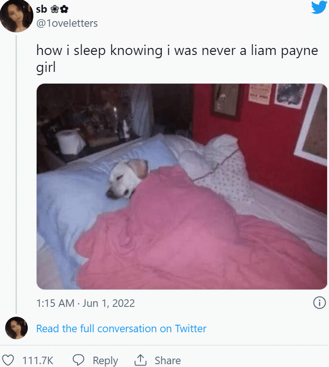The image size is (329, 367).
Task: Click the reply speech bubble icon
Action: point(78,360)
